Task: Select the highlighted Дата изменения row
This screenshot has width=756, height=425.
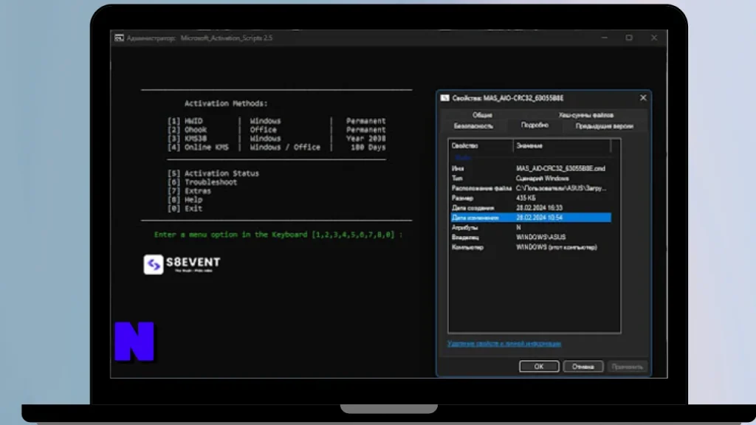Action: [x=530, y=218]
